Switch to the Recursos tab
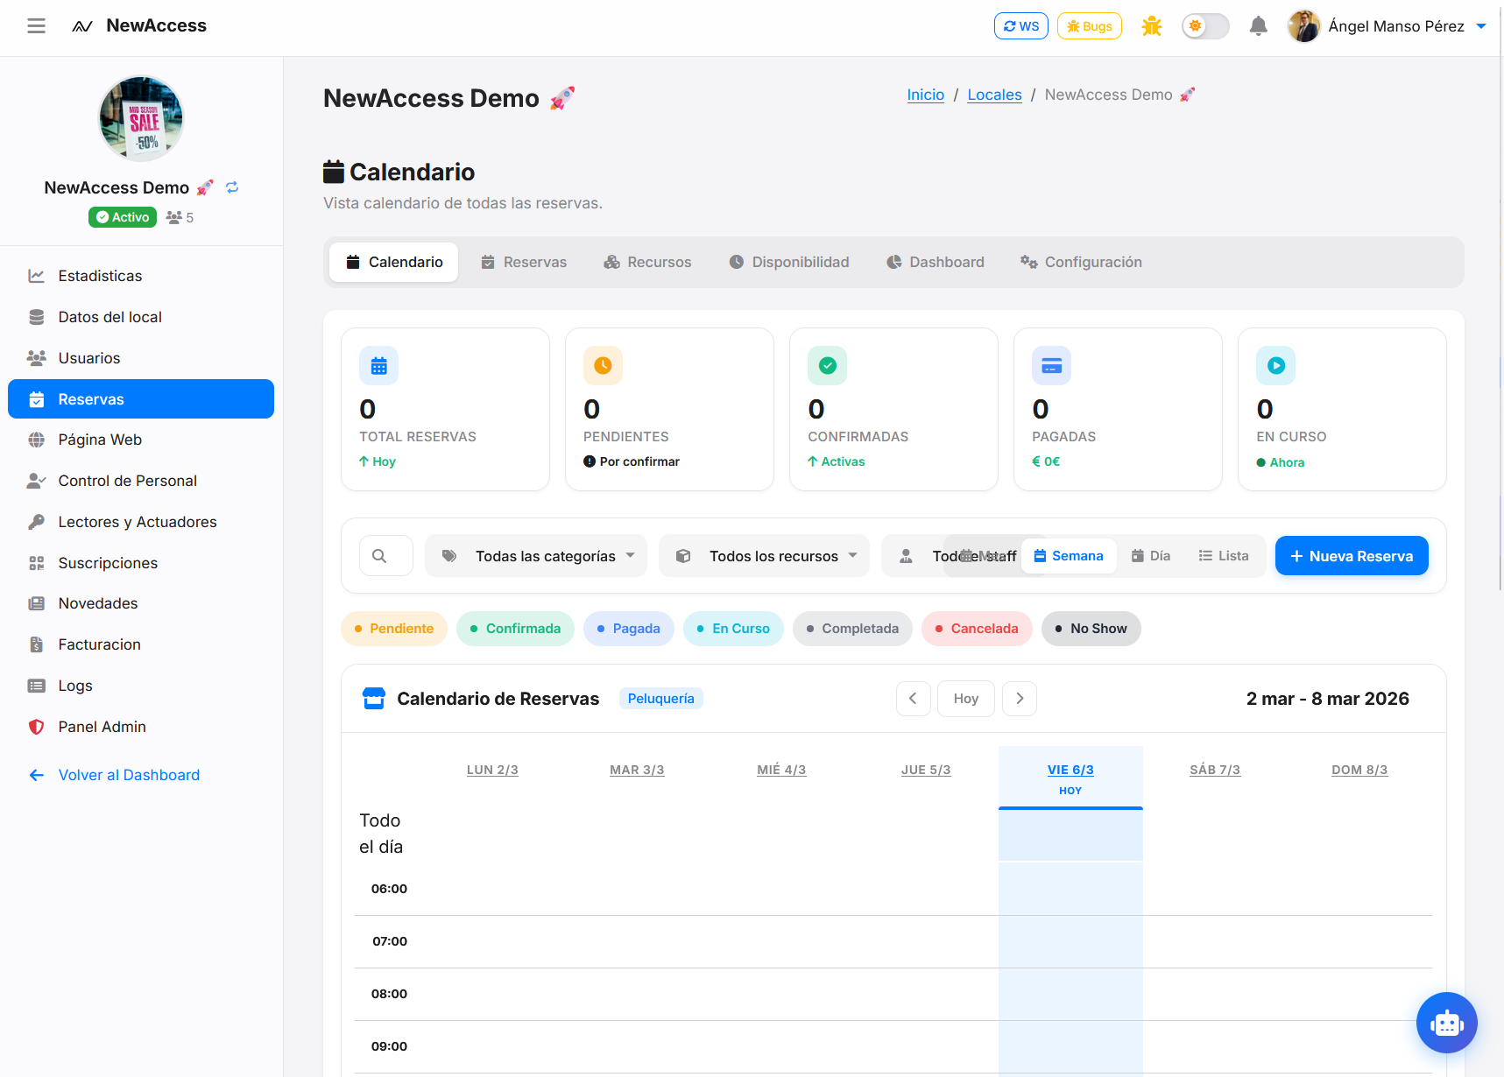1504x1077 pixels. coord(647,263)
